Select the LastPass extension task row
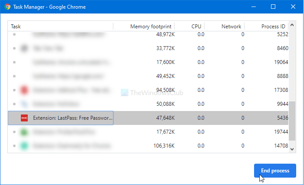 130,118
